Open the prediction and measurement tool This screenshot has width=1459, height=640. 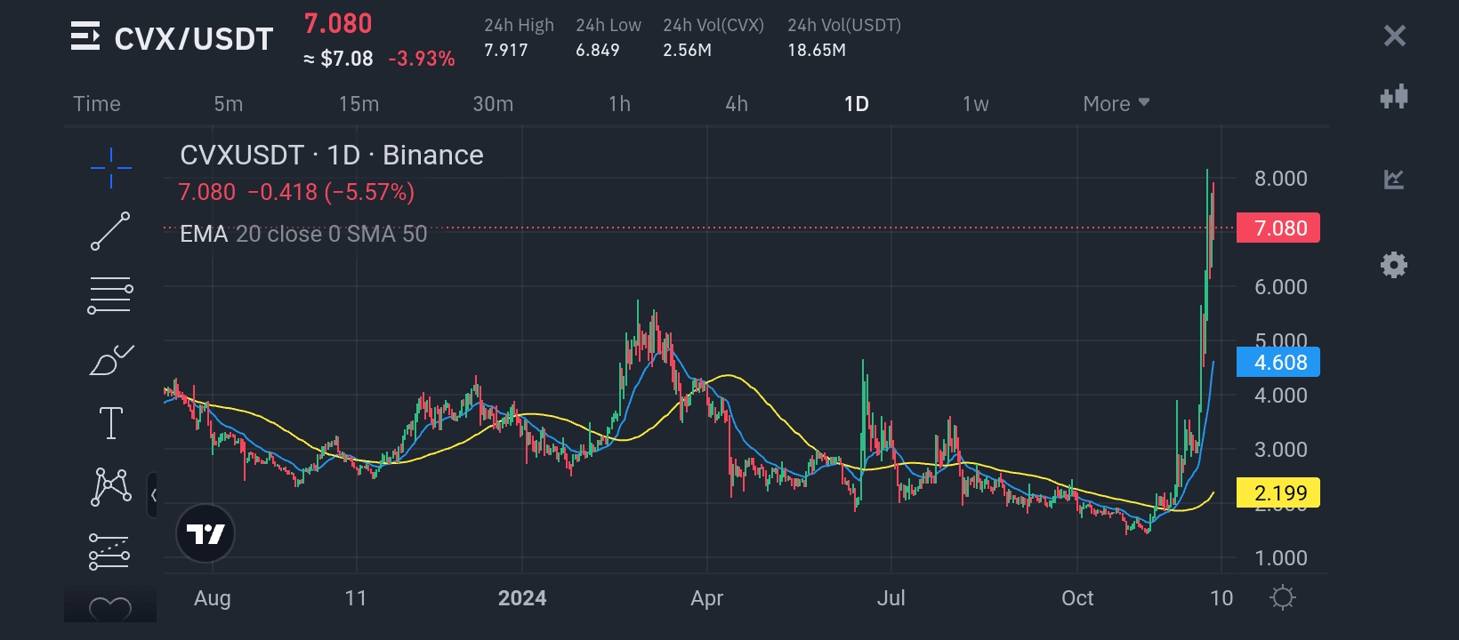111,551
